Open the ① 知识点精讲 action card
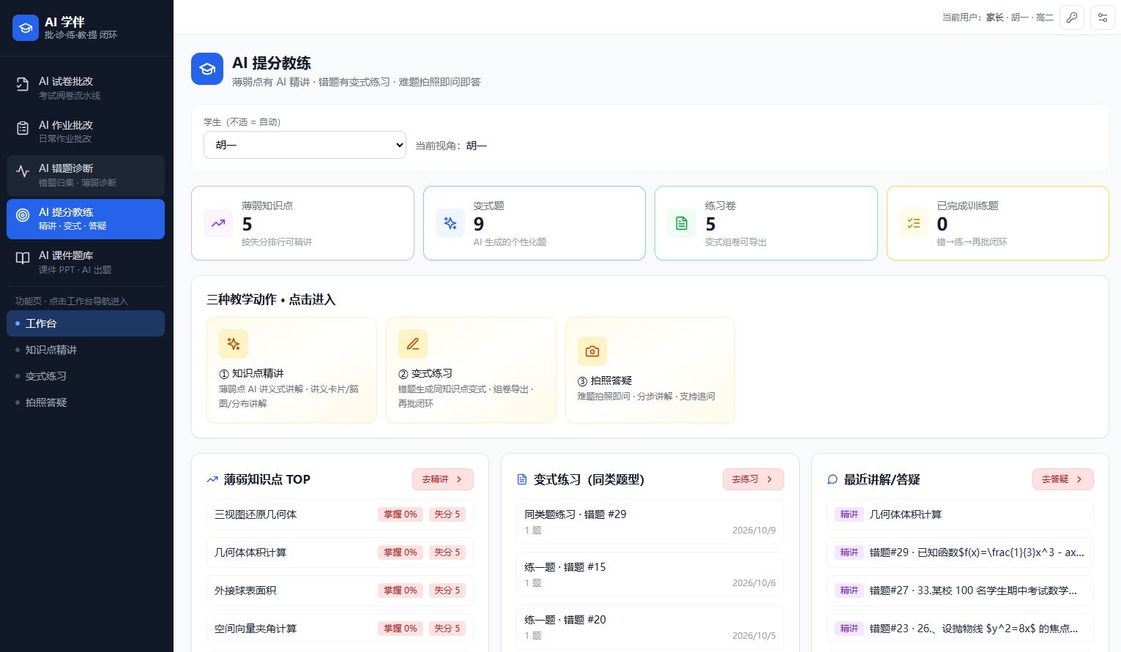 [291, 370]
